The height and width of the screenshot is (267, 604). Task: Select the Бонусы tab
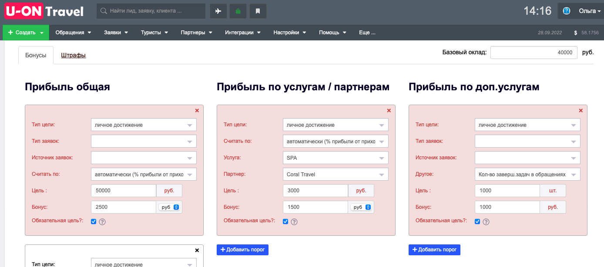[x=36, y=55]
